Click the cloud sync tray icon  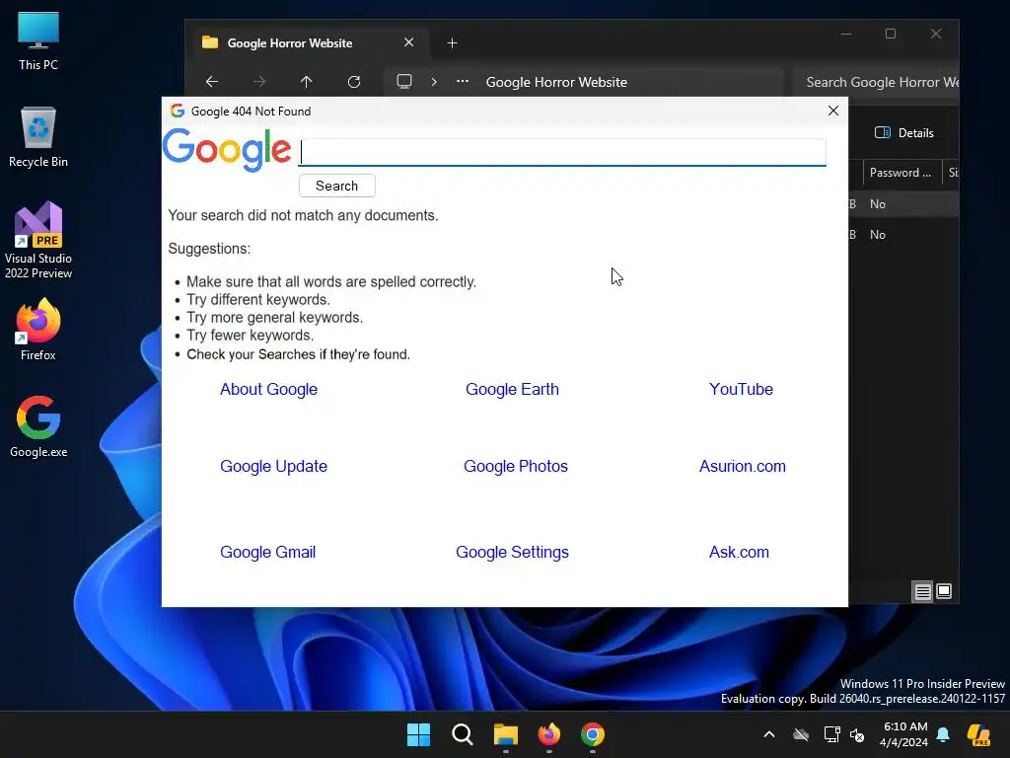tap(801, 734)
